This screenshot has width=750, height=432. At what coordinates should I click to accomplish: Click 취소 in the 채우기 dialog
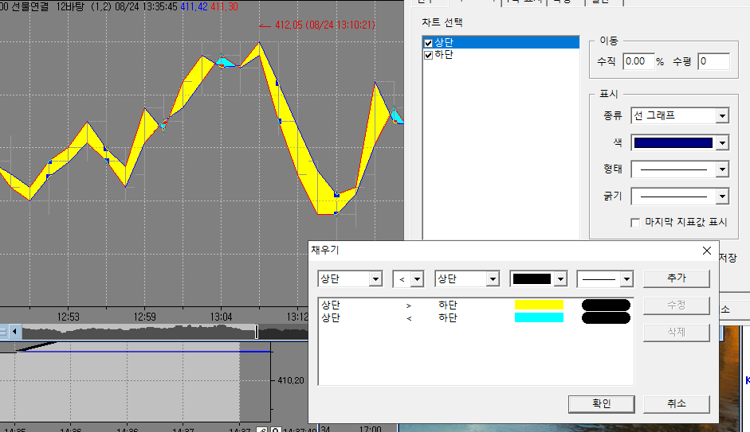(x=676, y=403)
